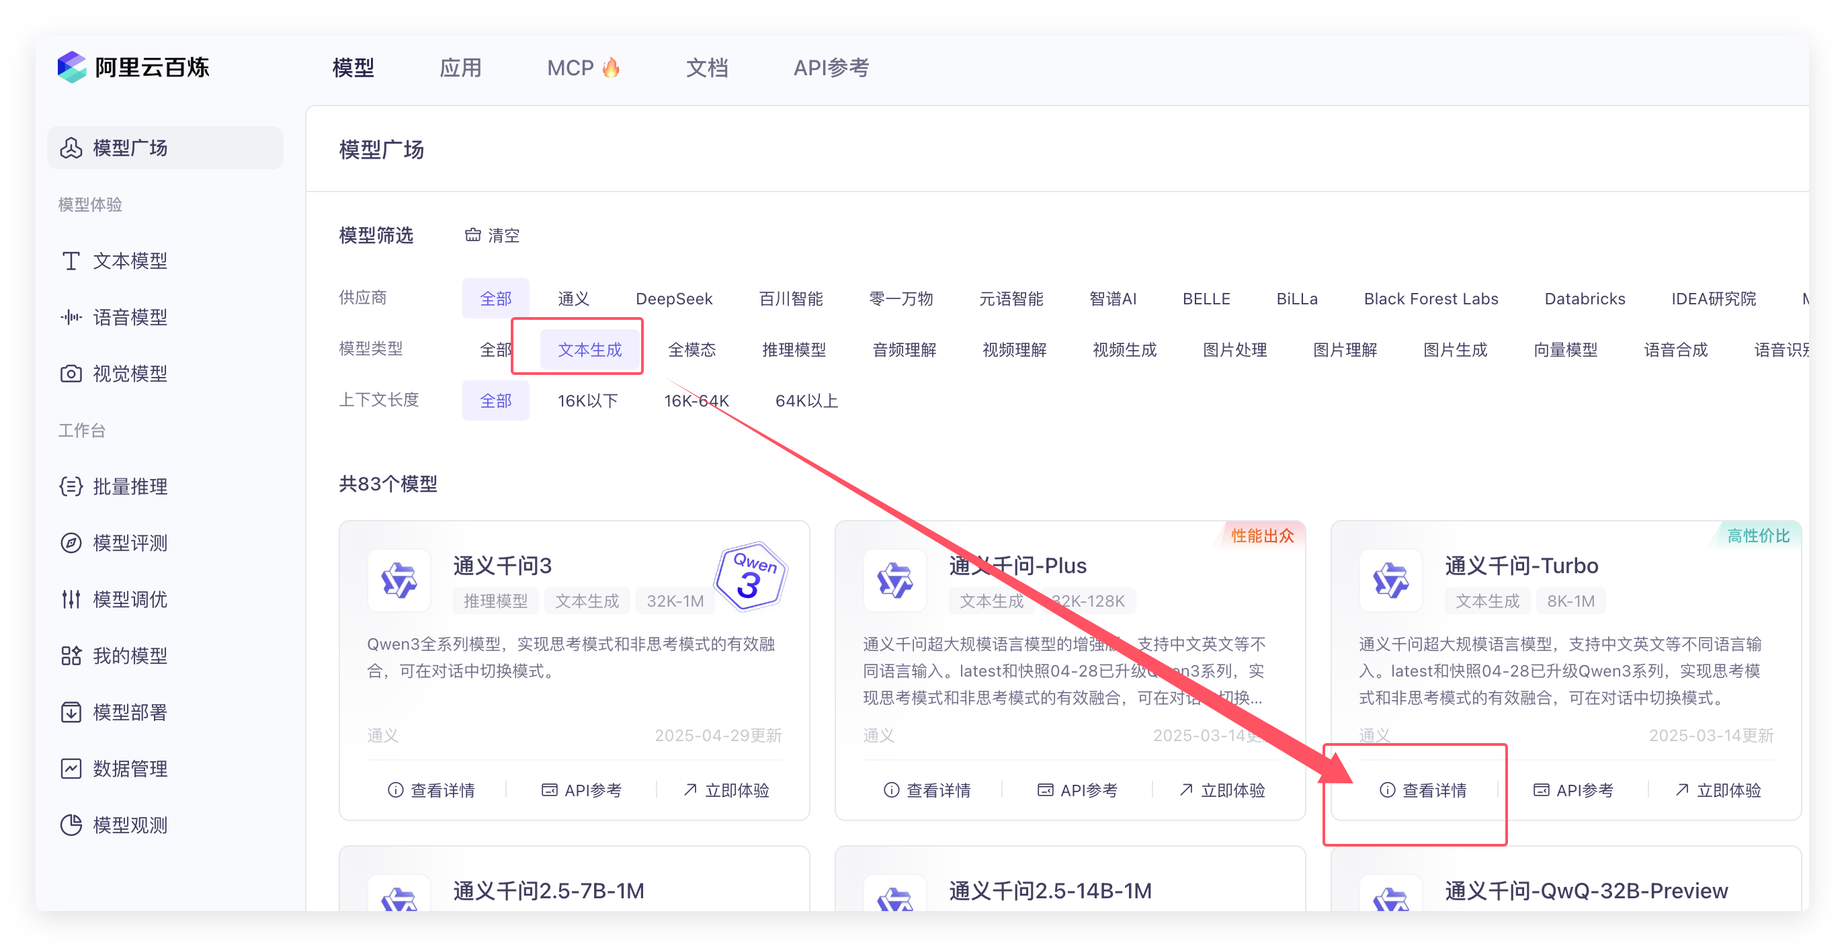Switch to the 文档 top tab
Viewport: 1844px width, 946px height.
coord(707,68)
